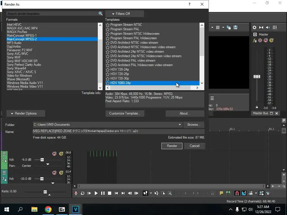The image size is (287, 215).
Task: Click the Dim Output icon on the Master Bus
Action: tap(268, 27)
